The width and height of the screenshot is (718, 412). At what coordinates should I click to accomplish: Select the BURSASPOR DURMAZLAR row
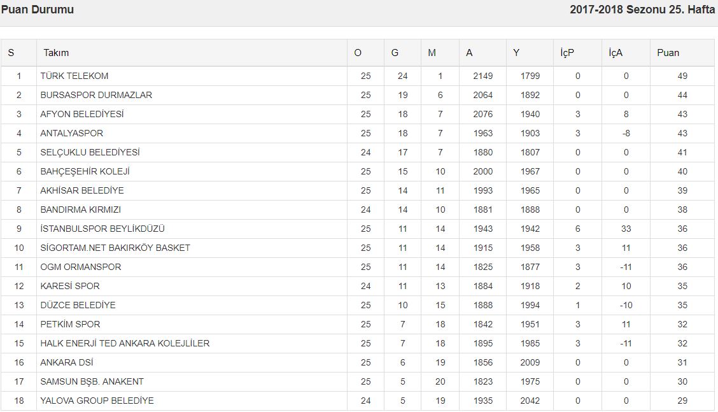96,95
